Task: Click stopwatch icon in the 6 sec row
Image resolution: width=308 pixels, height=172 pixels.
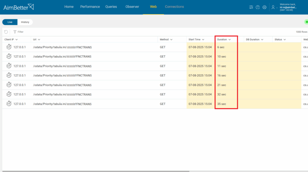Action: click(x=9, y=47)
